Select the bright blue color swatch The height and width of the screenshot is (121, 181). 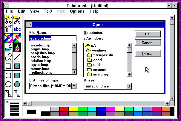(x=101, y=109)
